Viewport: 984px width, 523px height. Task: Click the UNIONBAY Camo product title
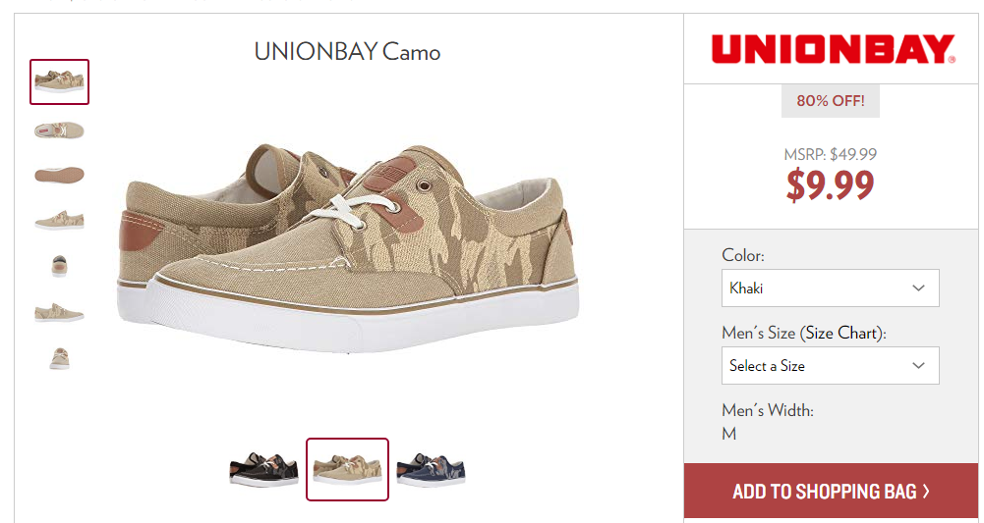[x=347, y=51]
